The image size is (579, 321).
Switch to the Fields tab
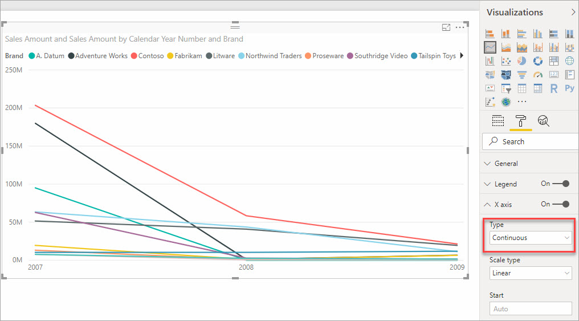[x=498, y=121]
